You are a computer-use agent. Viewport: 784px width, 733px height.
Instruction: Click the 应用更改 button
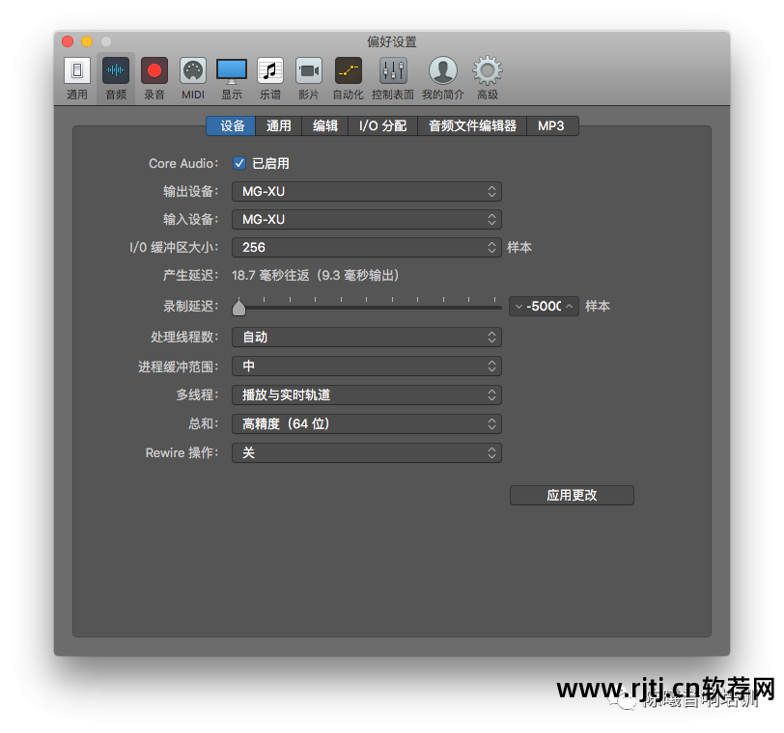(x=571, y=495)
